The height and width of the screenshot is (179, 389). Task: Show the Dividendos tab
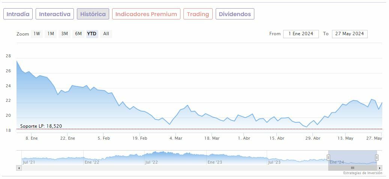pos(235,14)
